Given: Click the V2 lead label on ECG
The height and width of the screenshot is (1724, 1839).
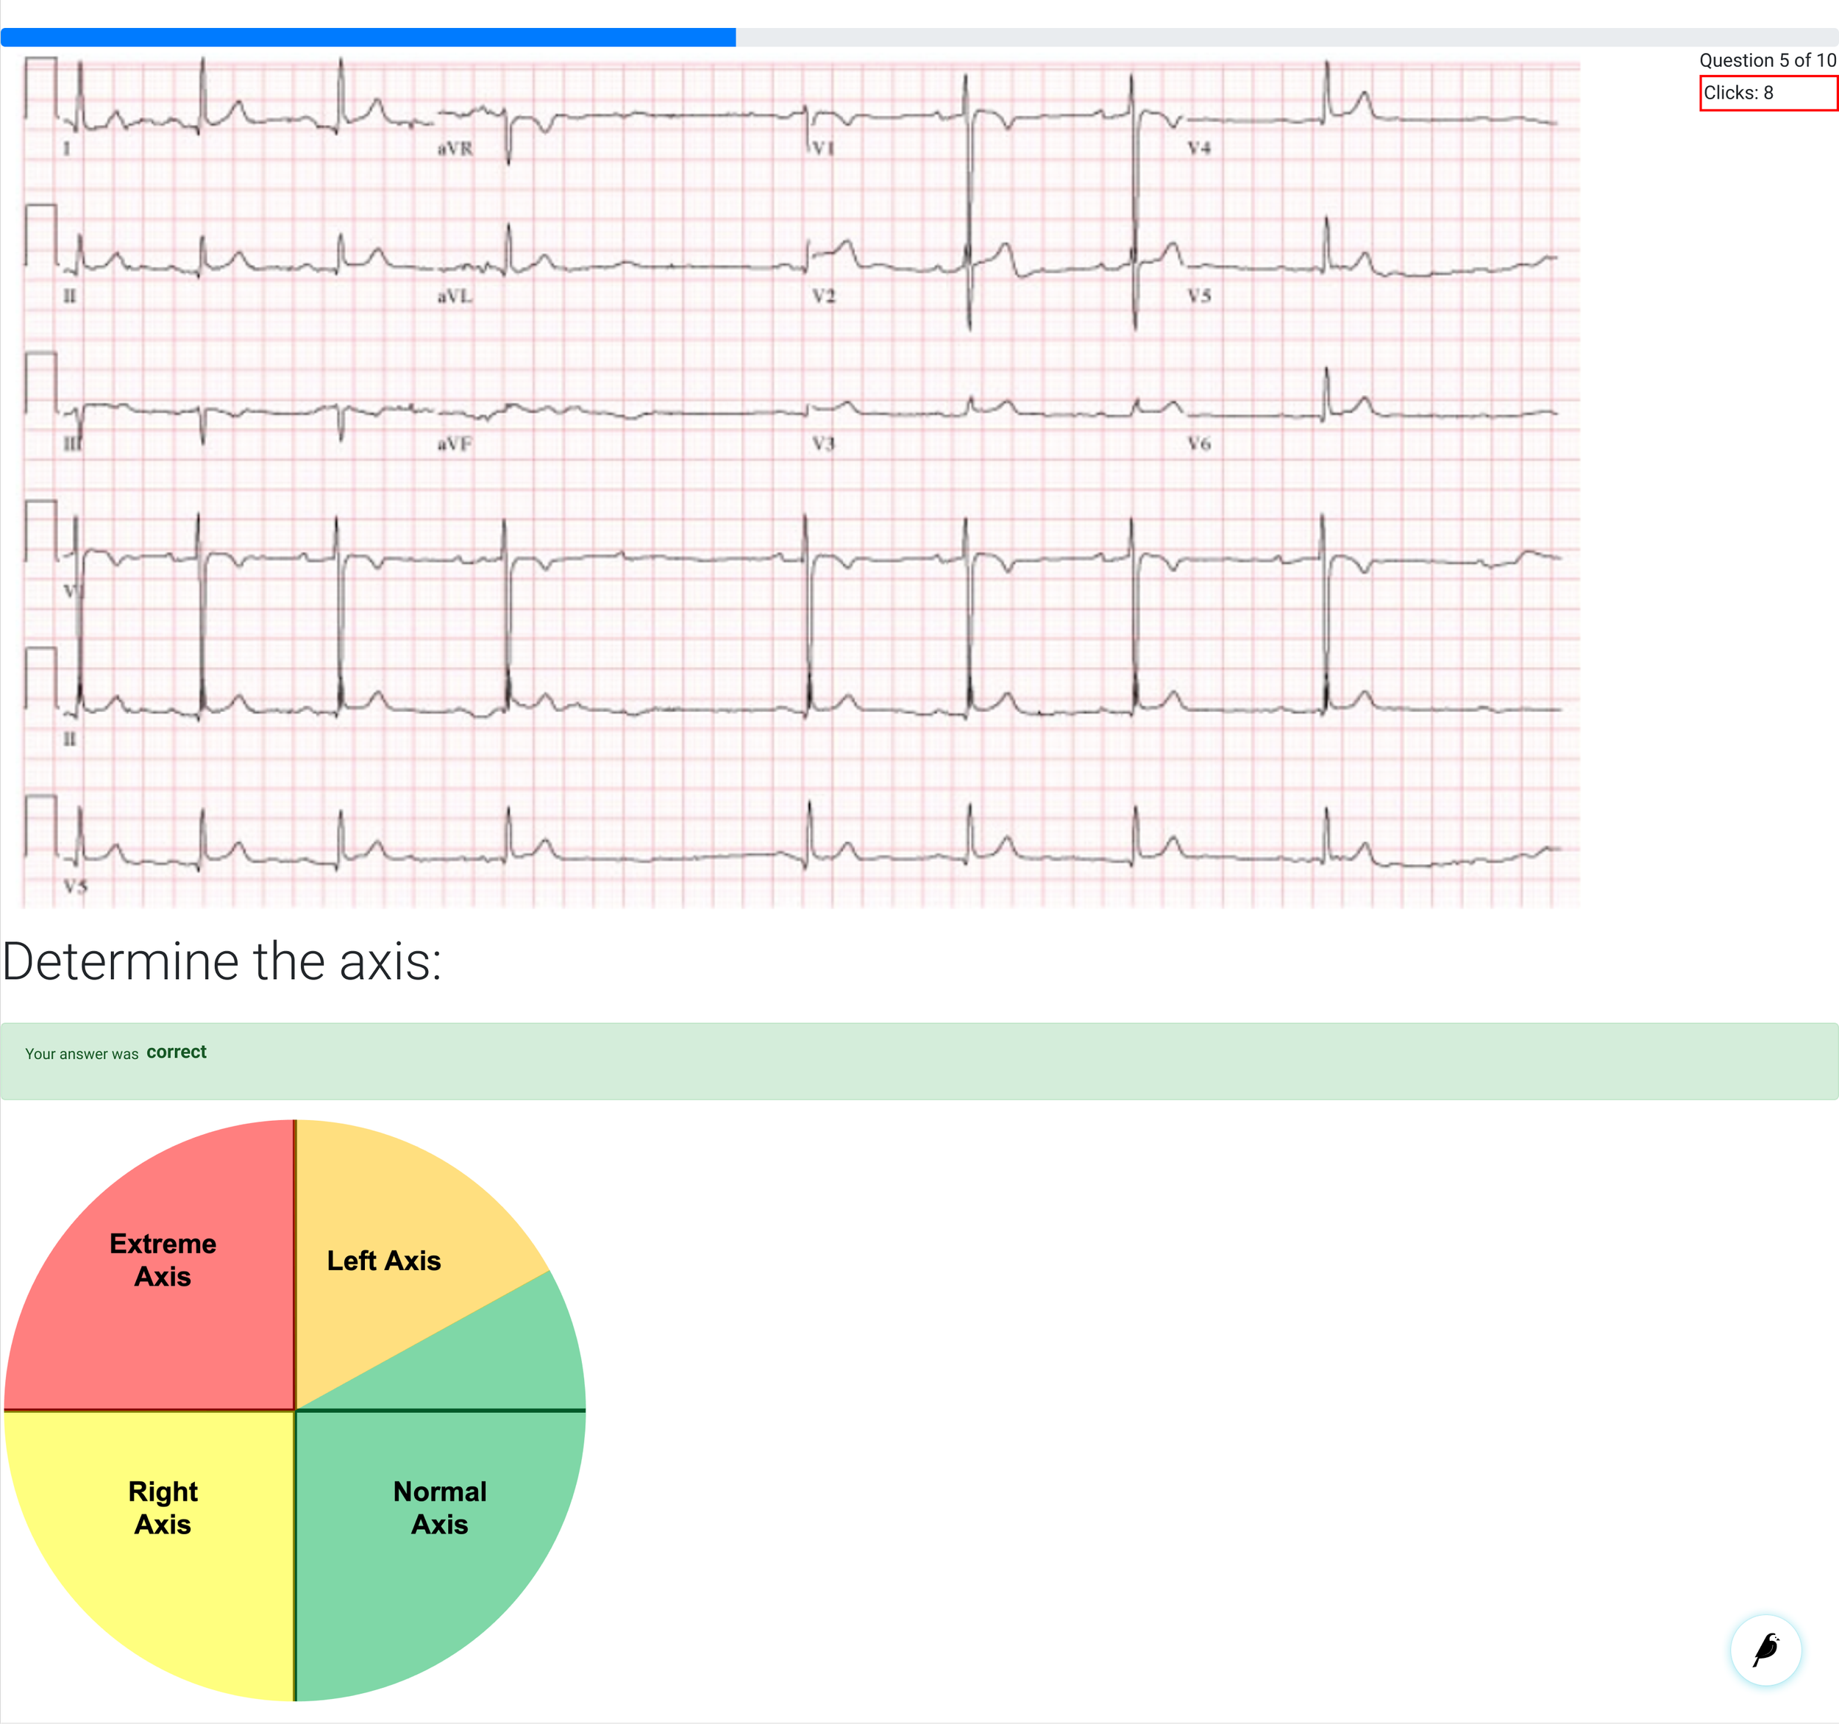Looking at the screenshot, I should 823,296.
